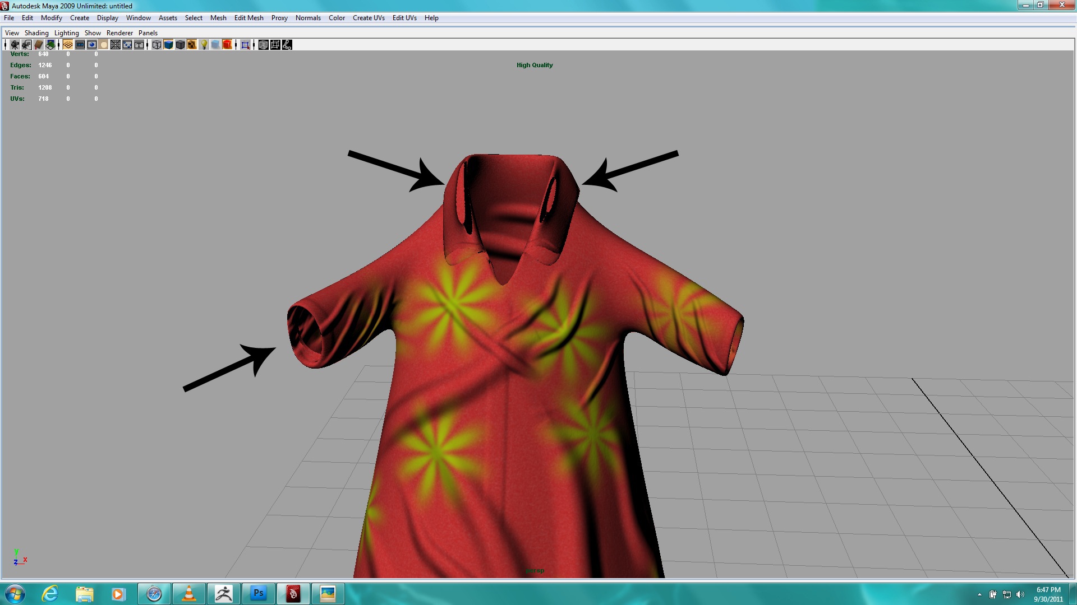Open Camera Attributes toolbar icon

26,45
